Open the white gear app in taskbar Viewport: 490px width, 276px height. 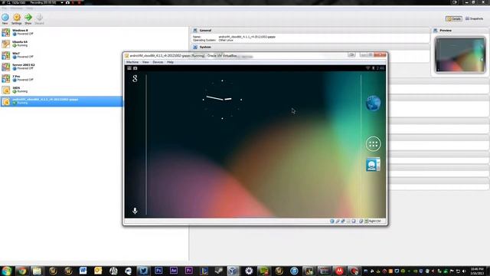point(249,271)
